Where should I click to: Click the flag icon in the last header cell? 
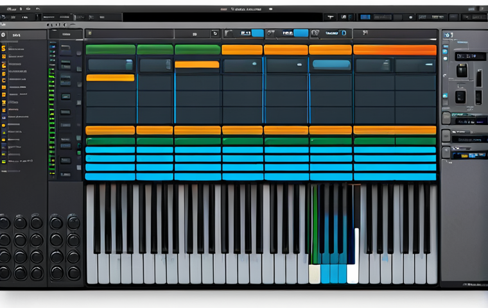(x=365, y=32)
